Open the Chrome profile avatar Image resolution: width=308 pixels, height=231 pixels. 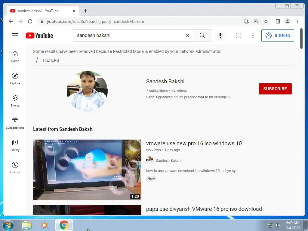coord(287,21)
